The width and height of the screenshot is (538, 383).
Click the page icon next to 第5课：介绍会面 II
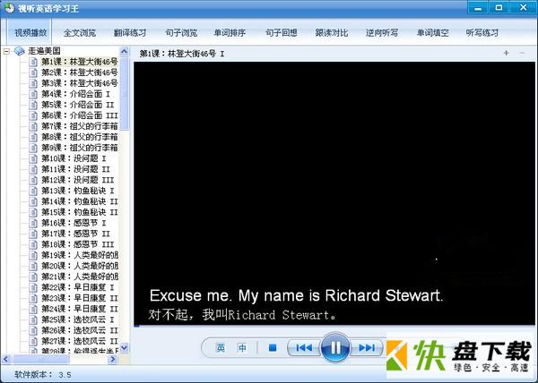(33, 105)
